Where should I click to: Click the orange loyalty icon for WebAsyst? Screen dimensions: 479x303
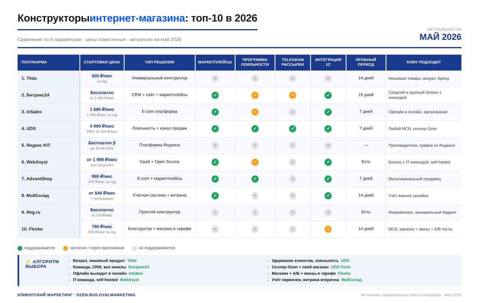255,162
